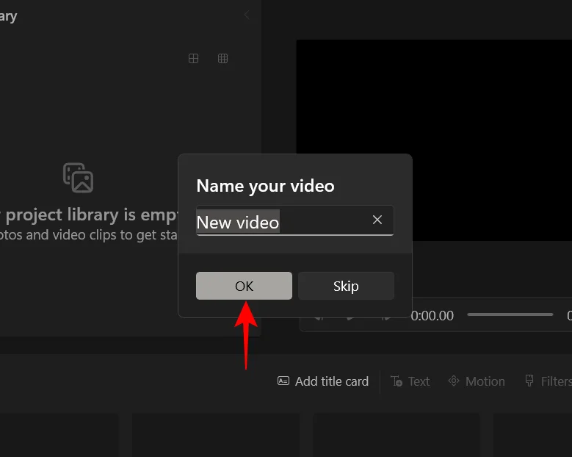Open the Filters tool

tap(549, 381)
